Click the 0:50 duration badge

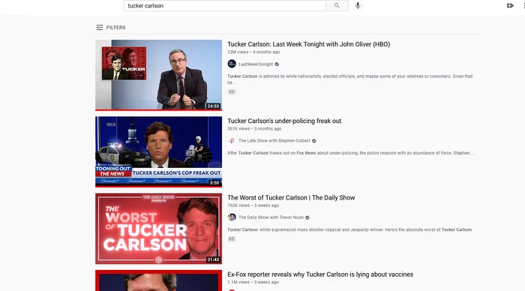214,183
